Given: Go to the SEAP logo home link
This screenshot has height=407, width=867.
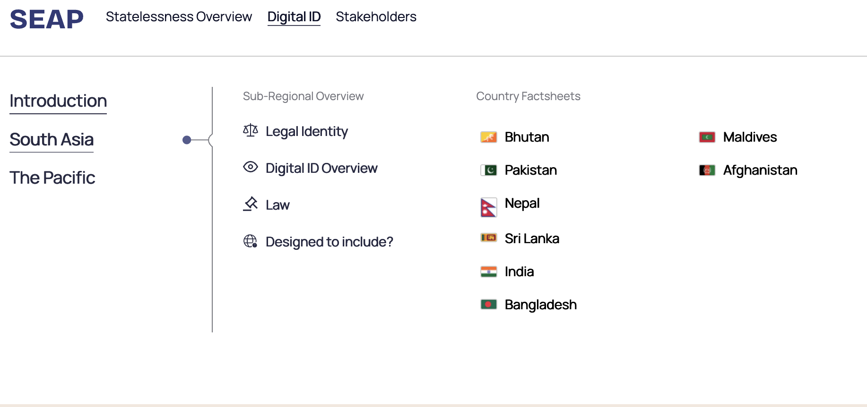Looking at the screenshot, I should pyautogui.click(x=46, y=19).
